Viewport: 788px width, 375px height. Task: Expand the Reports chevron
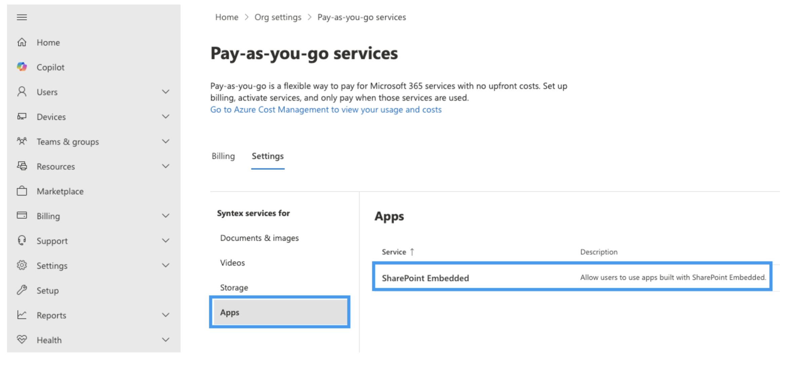point(165,315)
